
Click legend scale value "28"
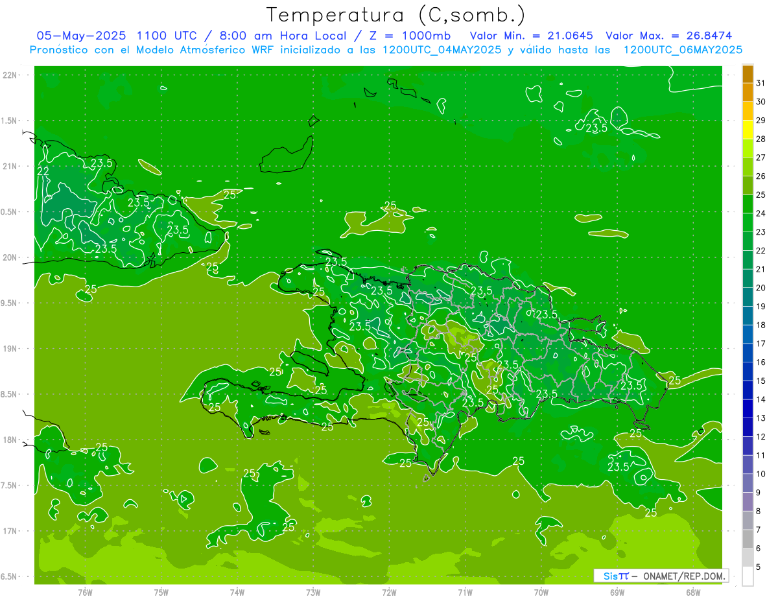tap(760, 139)
